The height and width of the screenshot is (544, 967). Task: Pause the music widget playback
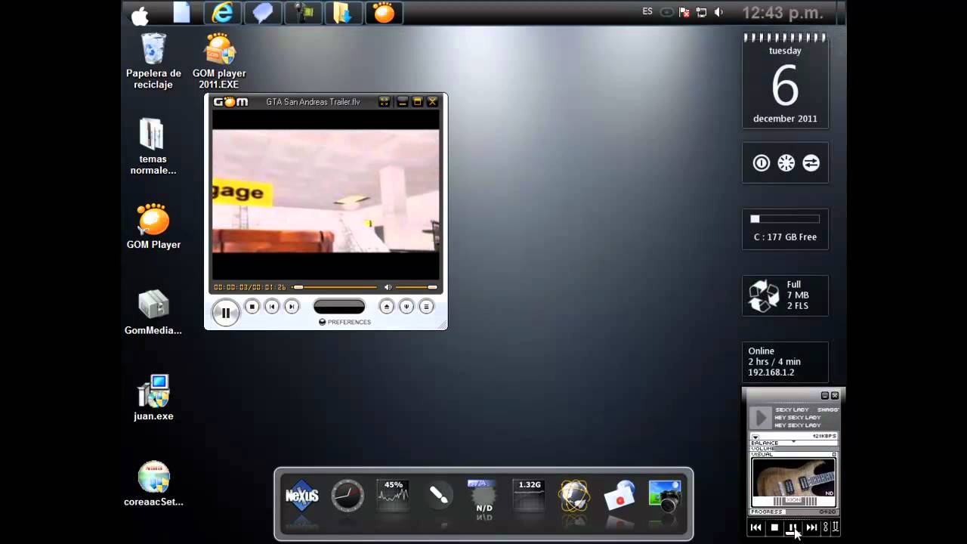click(x=792, y=527)
